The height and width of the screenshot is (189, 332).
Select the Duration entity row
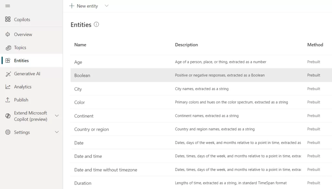pos(83,183)
